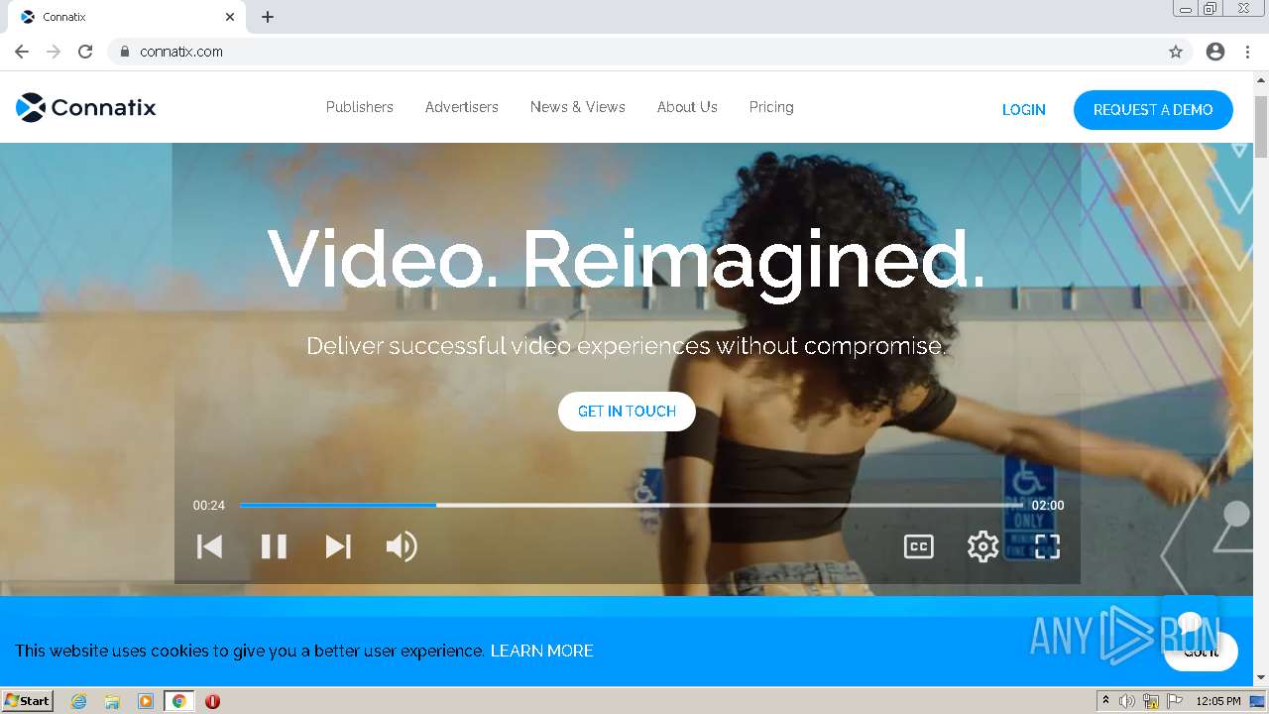Open Chrome profile account icon
The image size is (1269, 714).
click(1215, 52)
